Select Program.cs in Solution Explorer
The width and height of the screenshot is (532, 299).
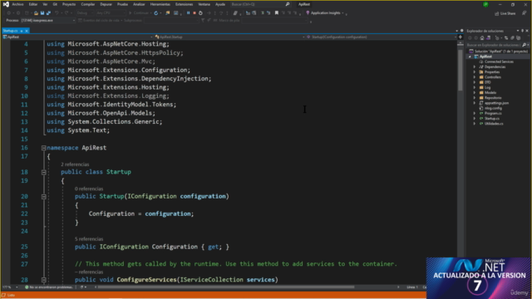(x=492, y=113)
